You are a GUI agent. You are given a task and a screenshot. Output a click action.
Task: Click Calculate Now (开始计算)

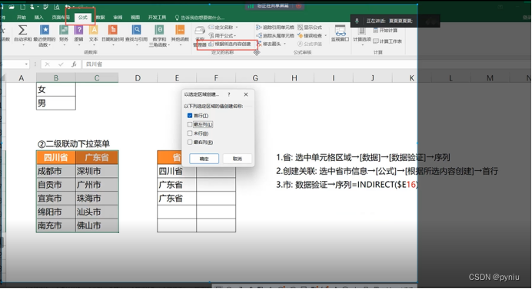click(385, 31)
